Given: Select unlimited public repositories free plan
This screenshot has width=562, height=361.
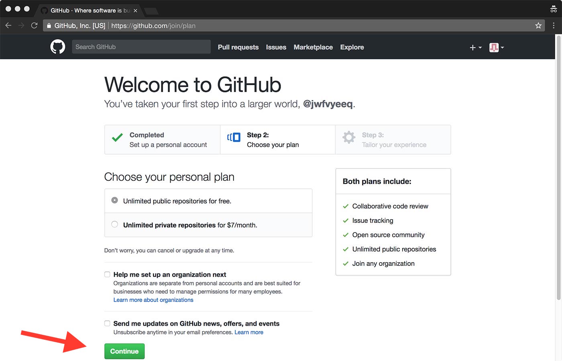Looking at the screenshot, I should [115, 200].
